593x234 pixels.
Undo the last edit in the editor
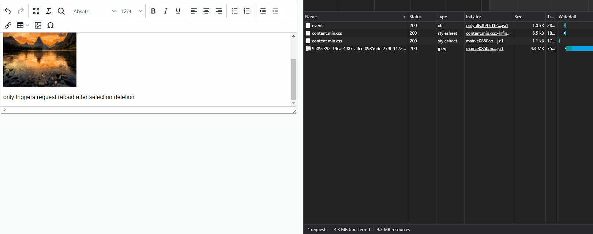(8, 11)
